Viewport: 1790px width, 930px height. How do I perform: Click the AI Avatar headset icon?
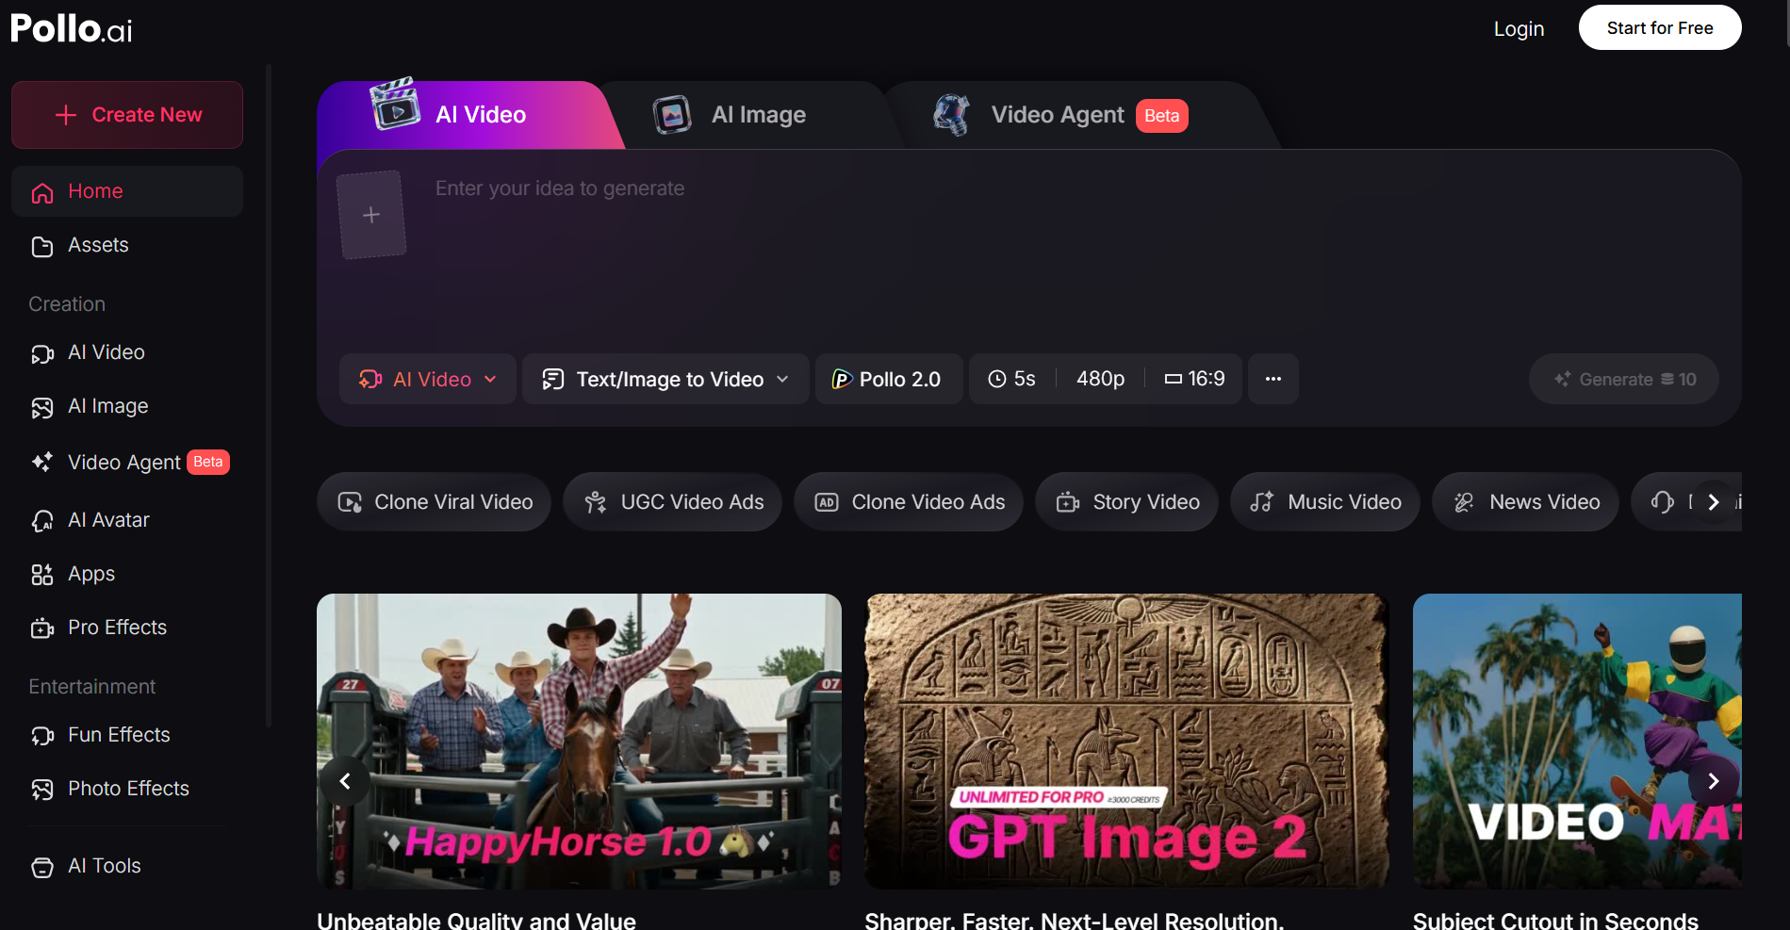42,521
